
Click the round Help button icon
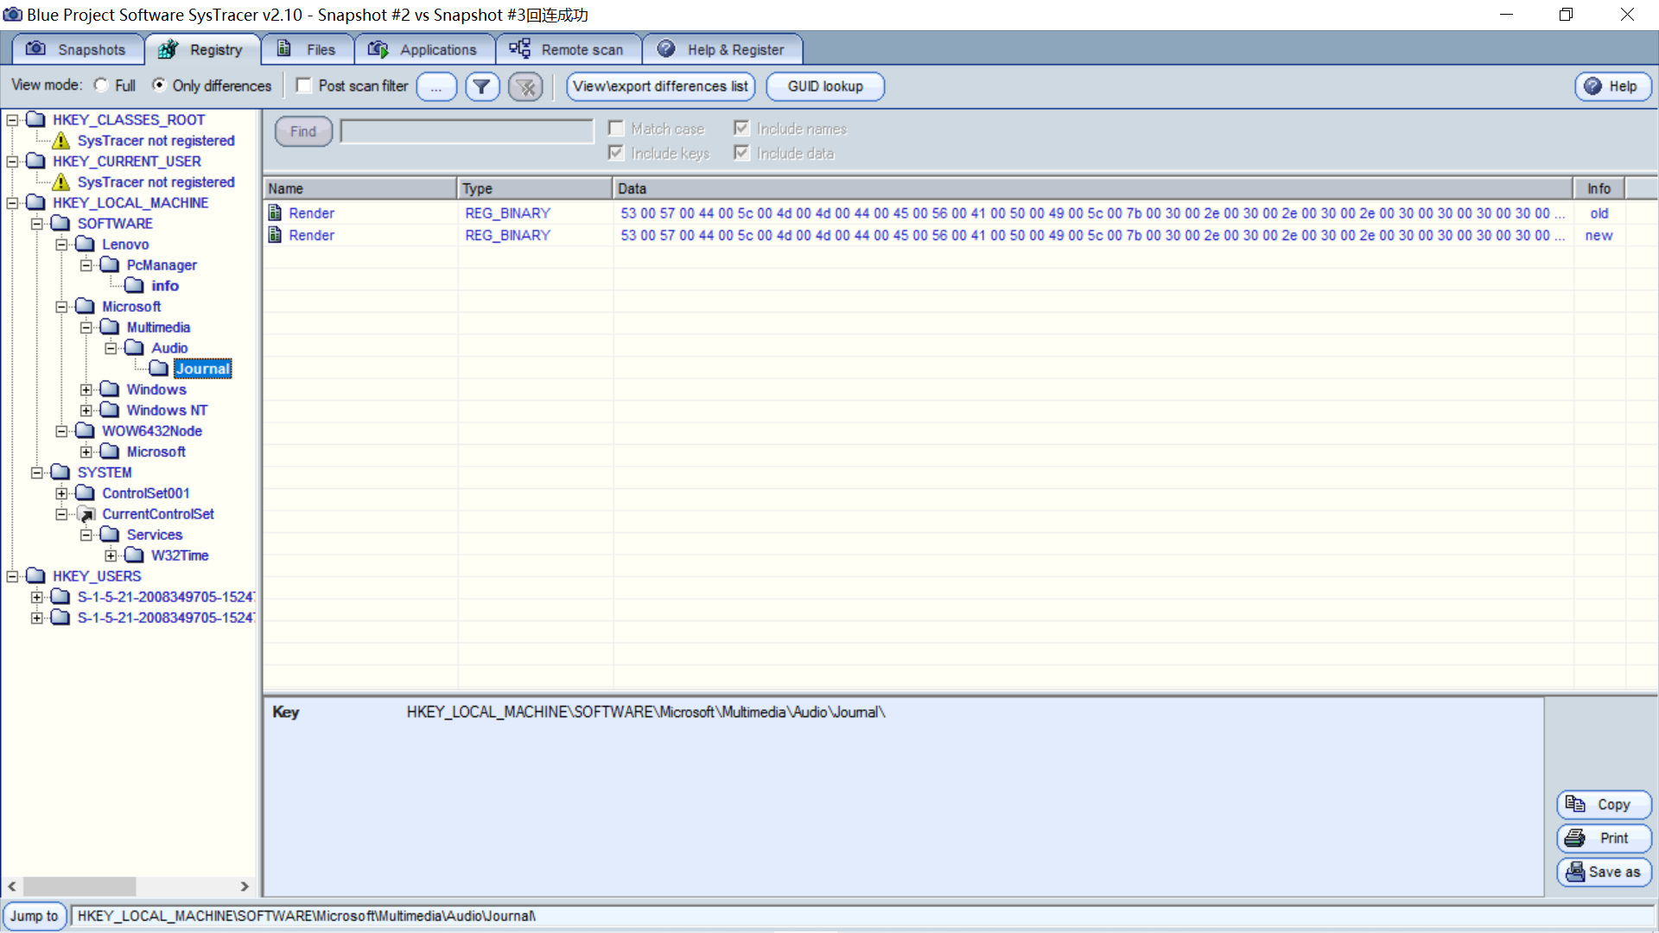click(x=1593, y=86)
